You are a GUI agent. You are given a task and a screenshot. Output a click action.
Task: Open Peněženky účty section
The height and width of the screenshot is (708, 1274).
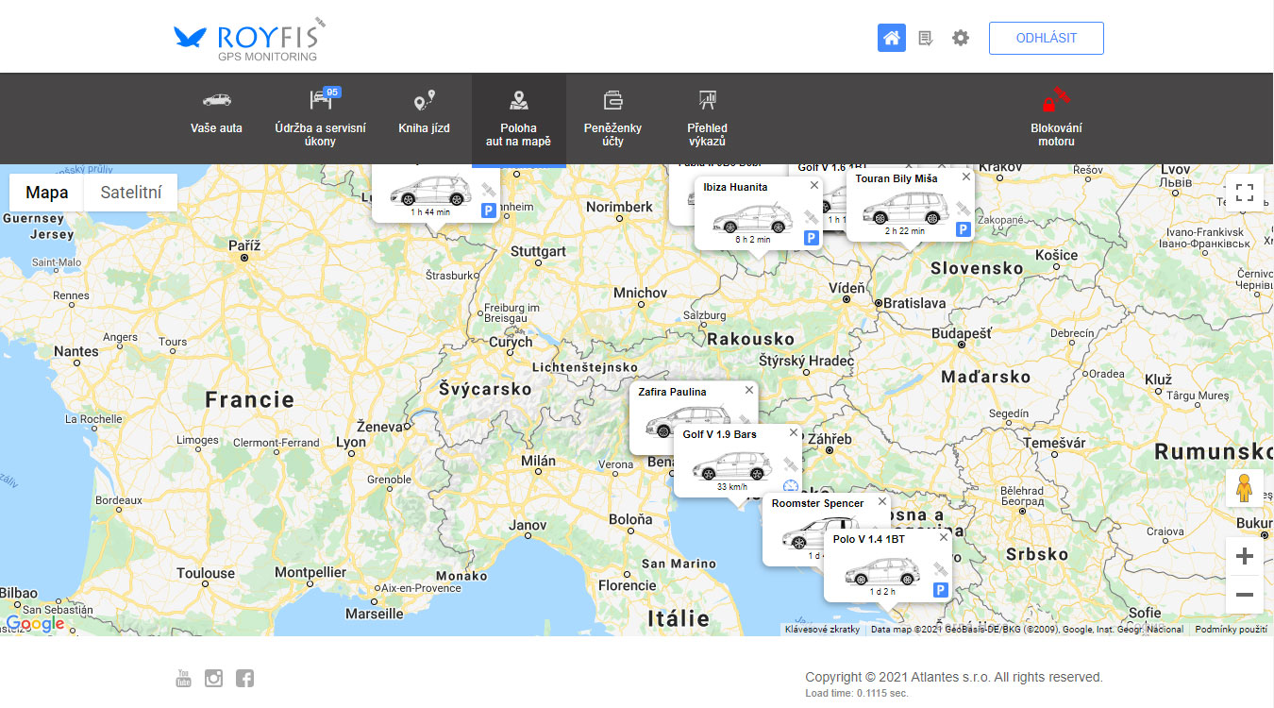coord(612,118)
